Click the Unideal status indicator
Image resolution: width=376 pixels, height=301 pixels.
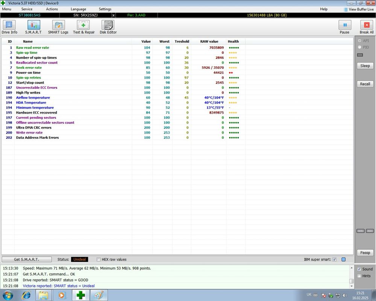[80, 260]
